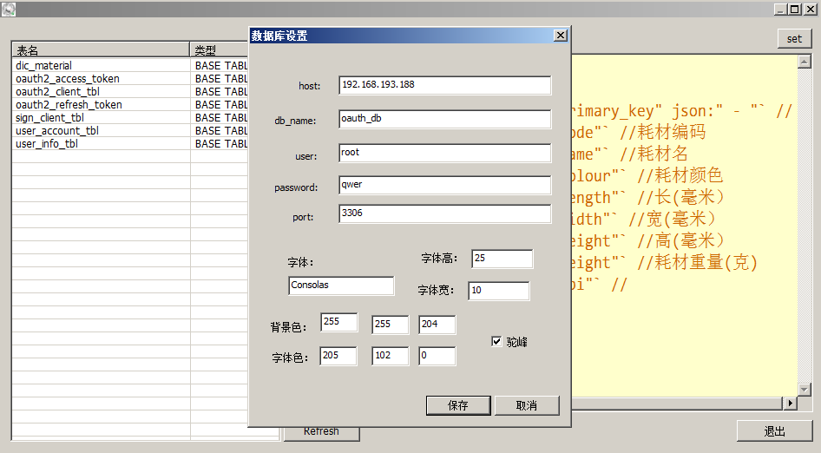821x453 pixels.
Task: Toggle the 驼峰 checkbox
Action: coord(496,342)
